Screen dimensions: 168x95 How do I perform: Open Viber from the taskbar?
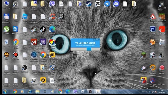(x=75, y=92)
